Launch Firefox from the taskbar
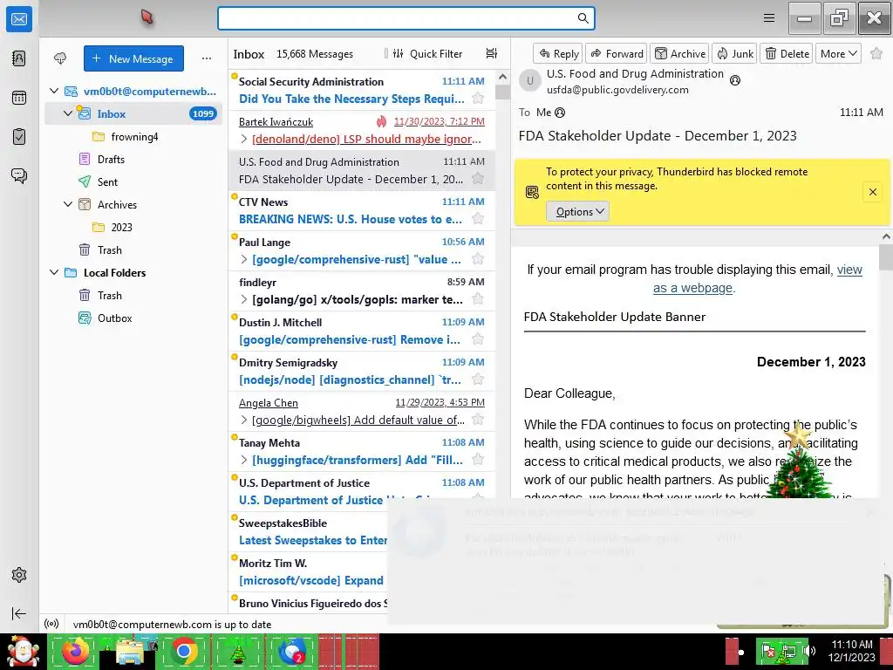The image size is (893, 670). [75, 651]
